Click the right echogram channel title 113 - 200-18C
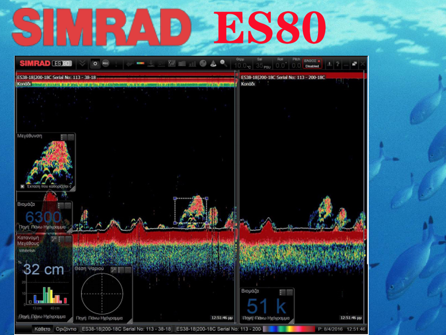Viewport: 446px width, 335px height. [x=283, y=77]
